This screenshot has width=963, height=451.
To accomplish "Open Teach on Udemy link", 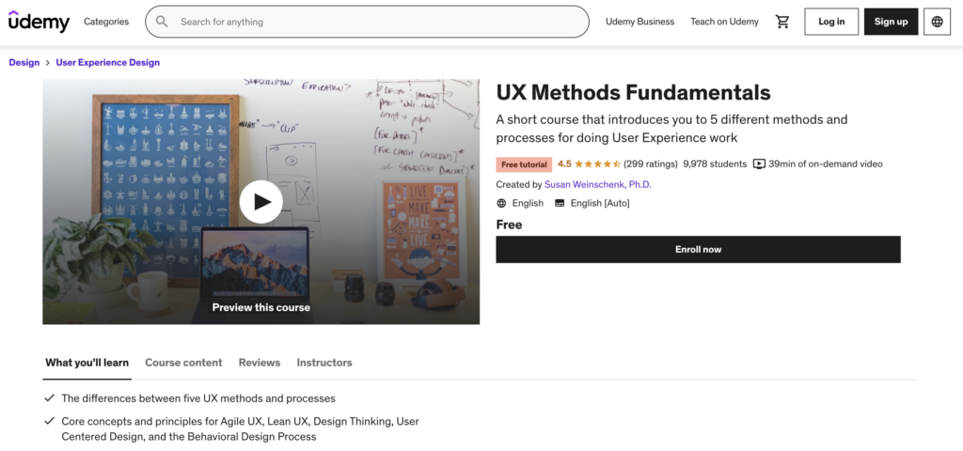I will click(x=725, y=22).
